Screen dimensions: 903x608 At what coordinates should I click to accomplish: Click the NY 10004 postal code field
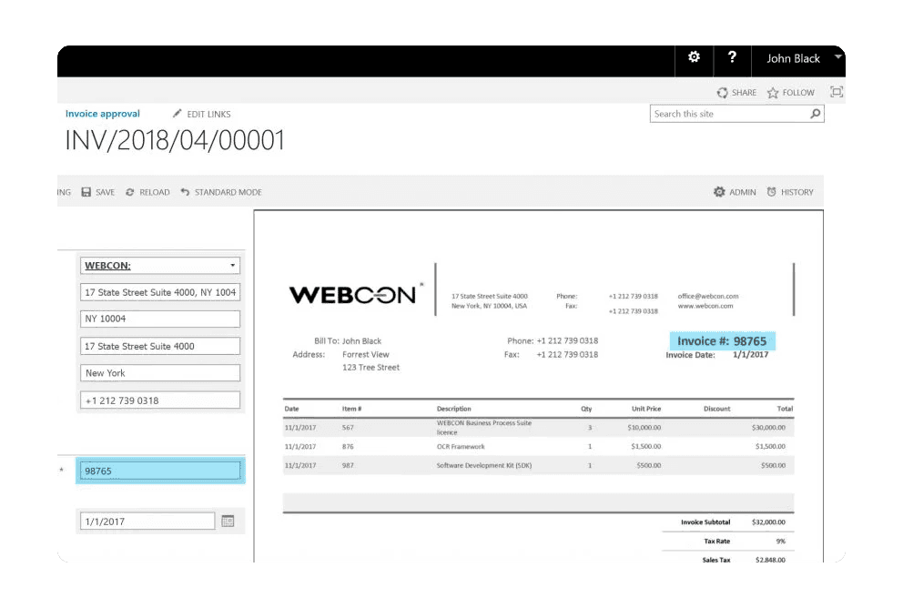[160, 319]
